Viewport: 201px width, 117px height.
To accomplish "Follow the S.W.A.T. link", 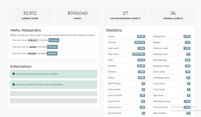I will point(33,40).
